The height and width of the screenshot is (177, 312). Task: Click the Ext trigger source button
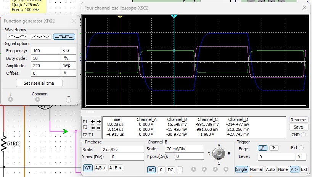coord(304,169)
